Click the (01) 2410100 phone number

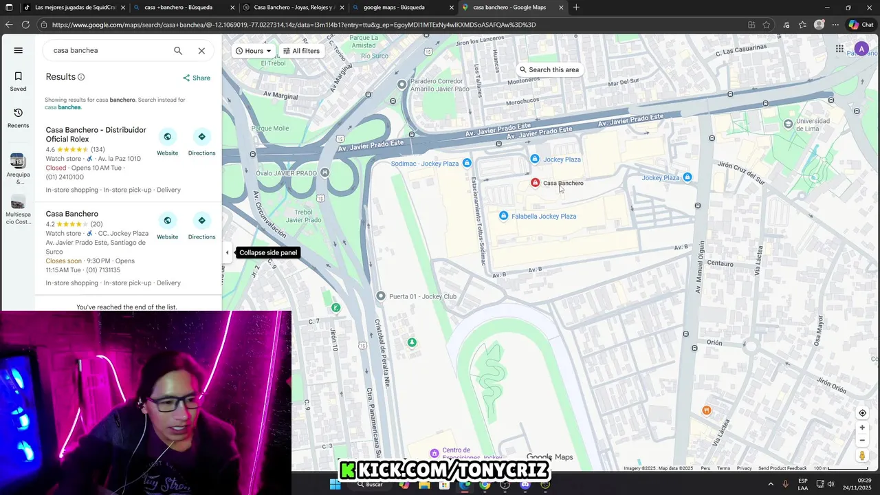pyautogui.click(x=65, y=177)
